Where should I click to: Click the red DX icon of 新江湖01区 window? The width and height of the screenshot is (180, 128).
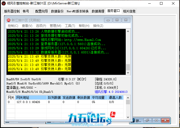9,20
